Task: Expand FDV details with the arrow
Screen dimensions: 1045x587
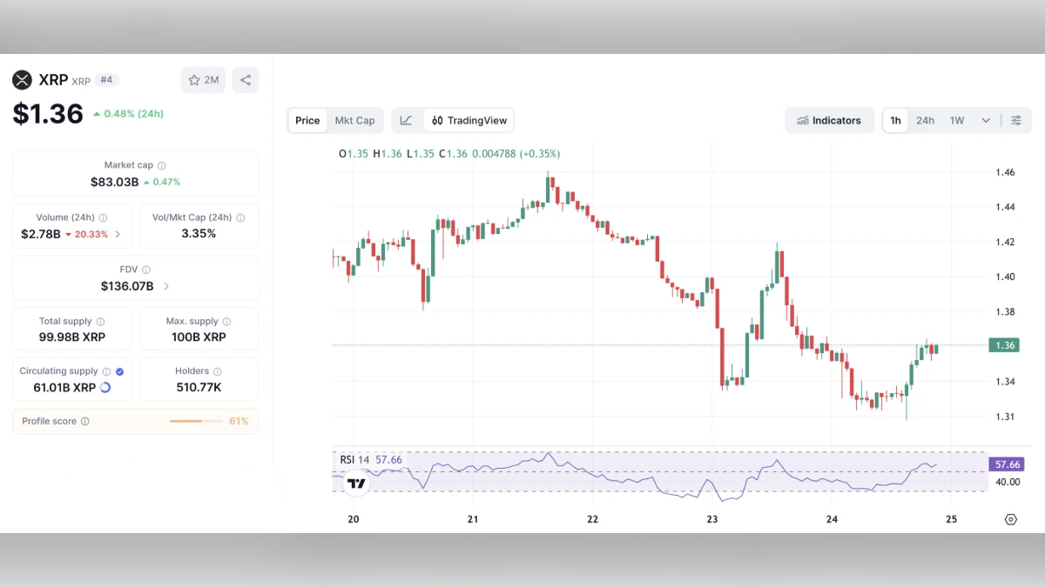Action: [166, 285]
